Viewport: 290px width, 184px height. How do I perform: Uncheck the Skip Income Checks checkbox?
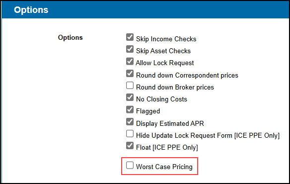point(130,37)
